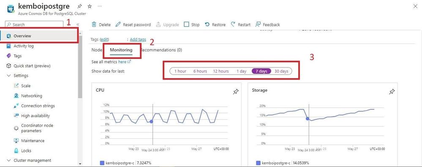Screen dimensions: 422x167
Task: Click the Cosmos DB PostgreSQL resource icon
Action: (11, 9)
